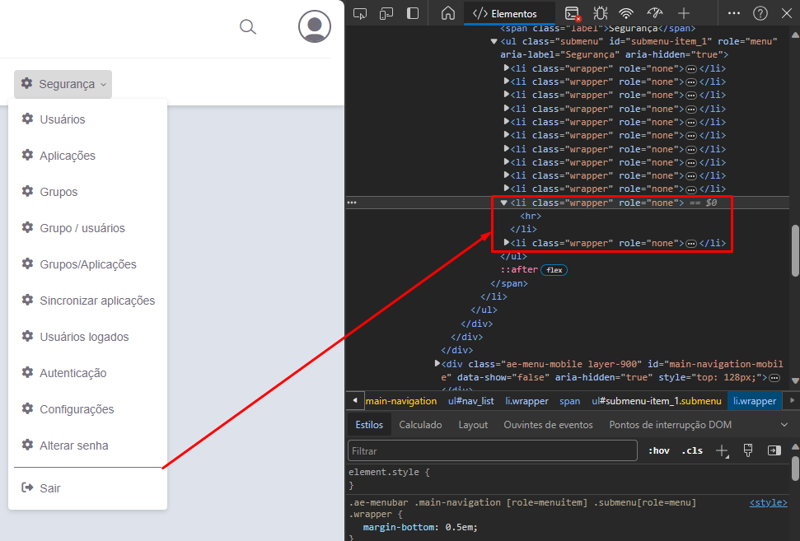Click the flex badge after ::after
Viewport: 800px width, 541px height.
pos(554,270)
